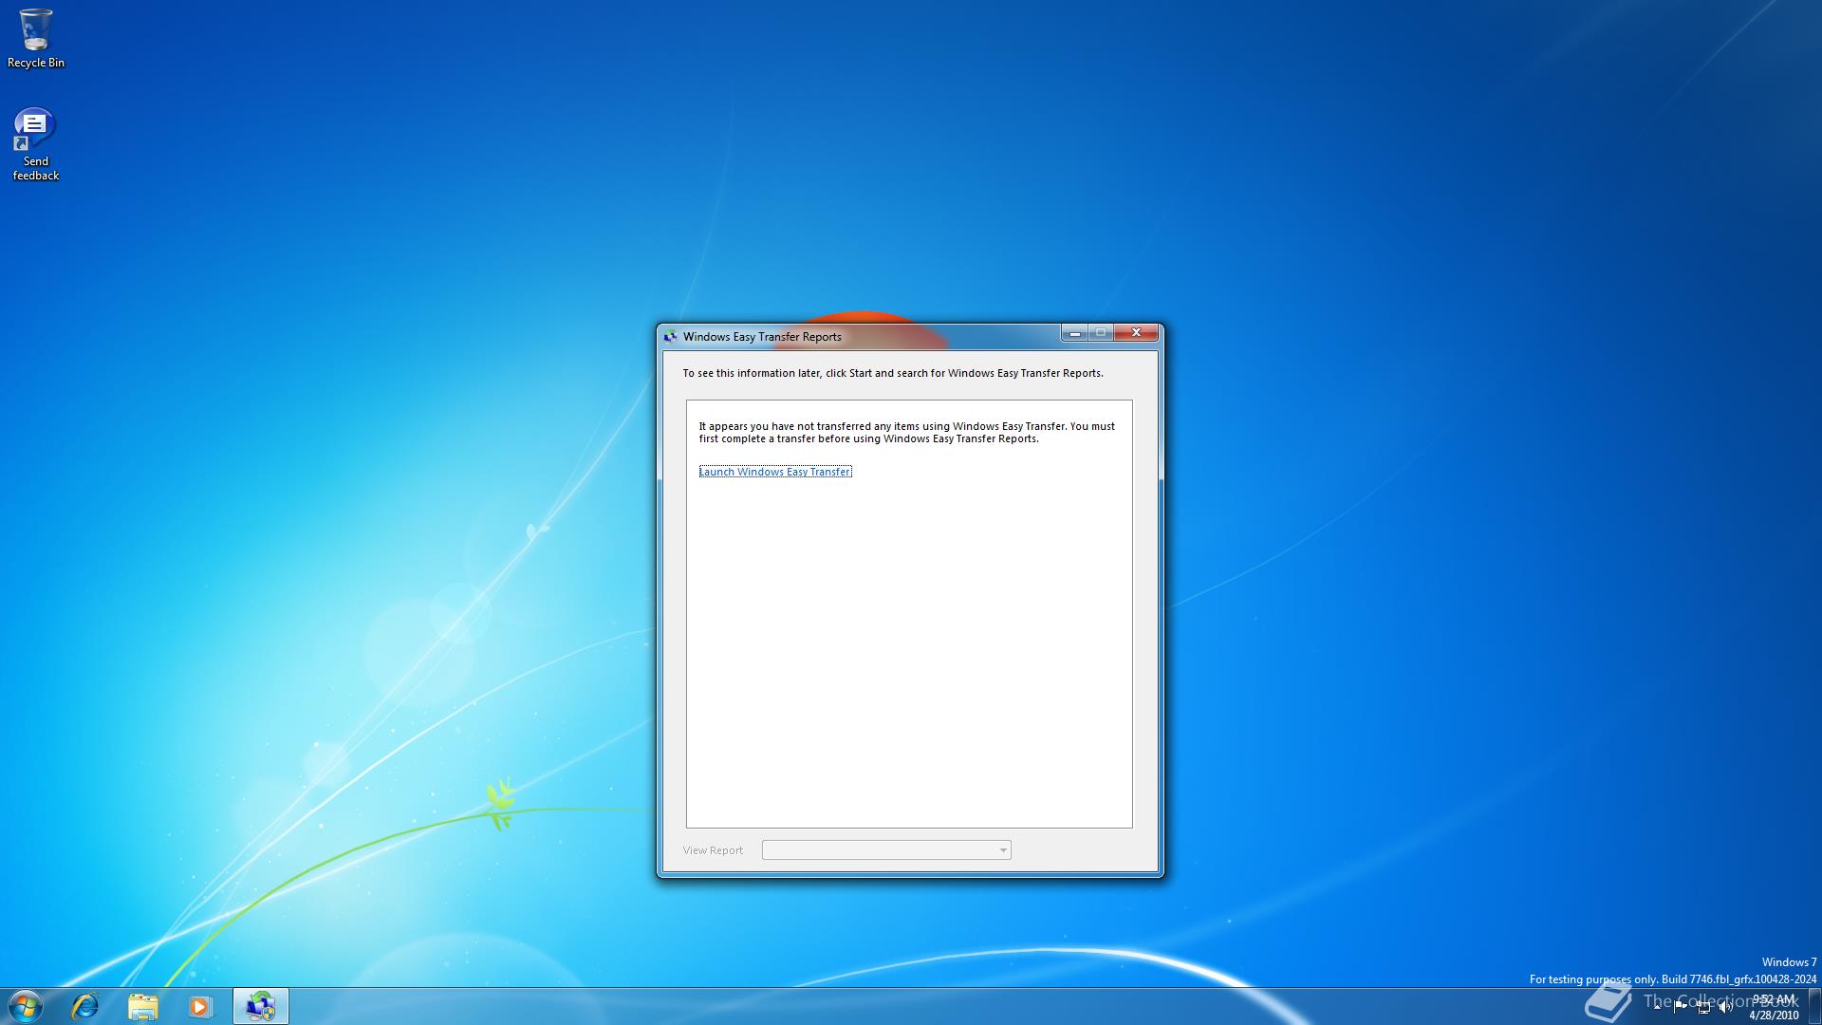The height and width of the screenshot is (1025, 1822).
Task: Open the volume speaker tray icon
Action: [x=1725, y=1007]
